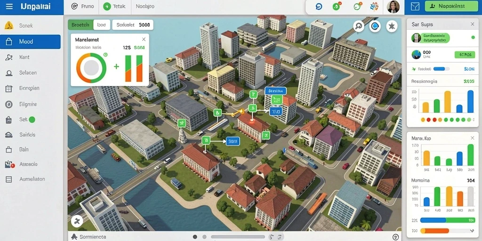Open the envelope mail icon in top bar
Viewport: 482px width, 241px height.
pyautogui.click(x=415, y=7)
